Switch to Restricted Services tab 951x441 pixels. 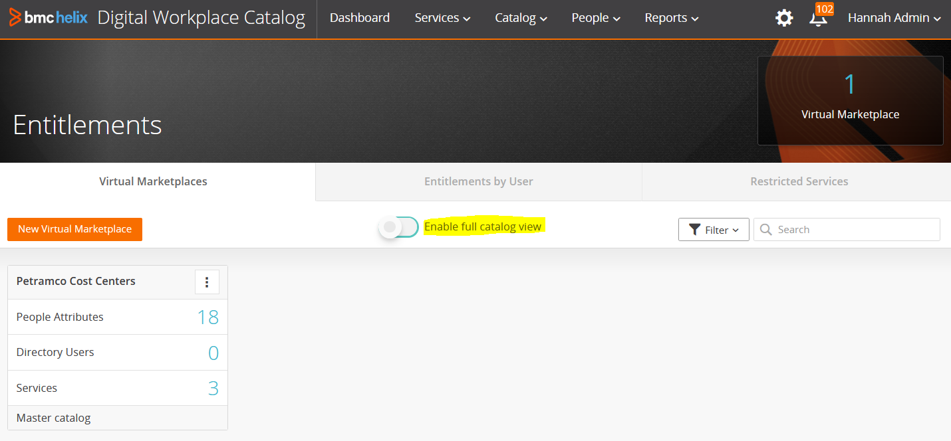click(x=799, y=181)
